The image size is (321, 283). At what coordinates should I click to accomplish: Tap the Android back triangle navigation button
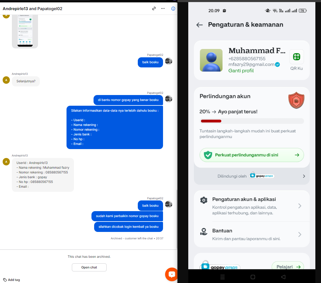tap(283, 277)
